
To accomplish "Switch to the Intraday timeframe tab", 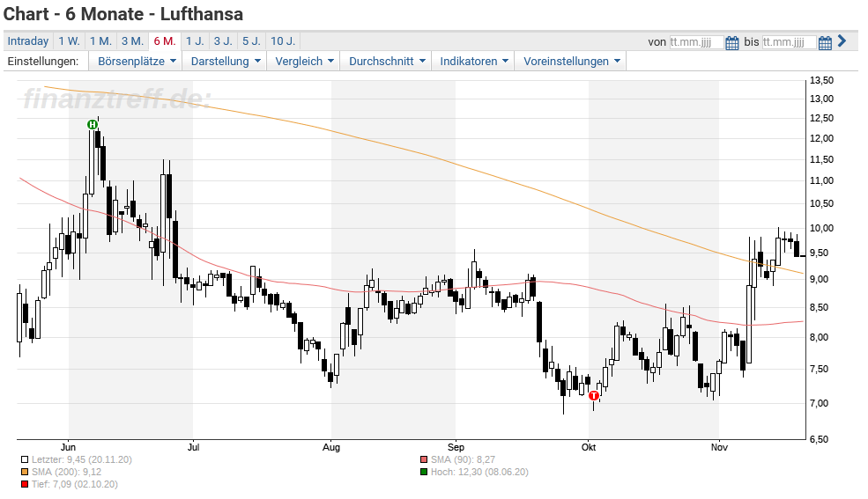I will pyautogui.click(x=27, y=40).
